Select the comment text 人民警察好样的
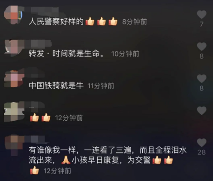213x181 pixels. pos(56,22)
